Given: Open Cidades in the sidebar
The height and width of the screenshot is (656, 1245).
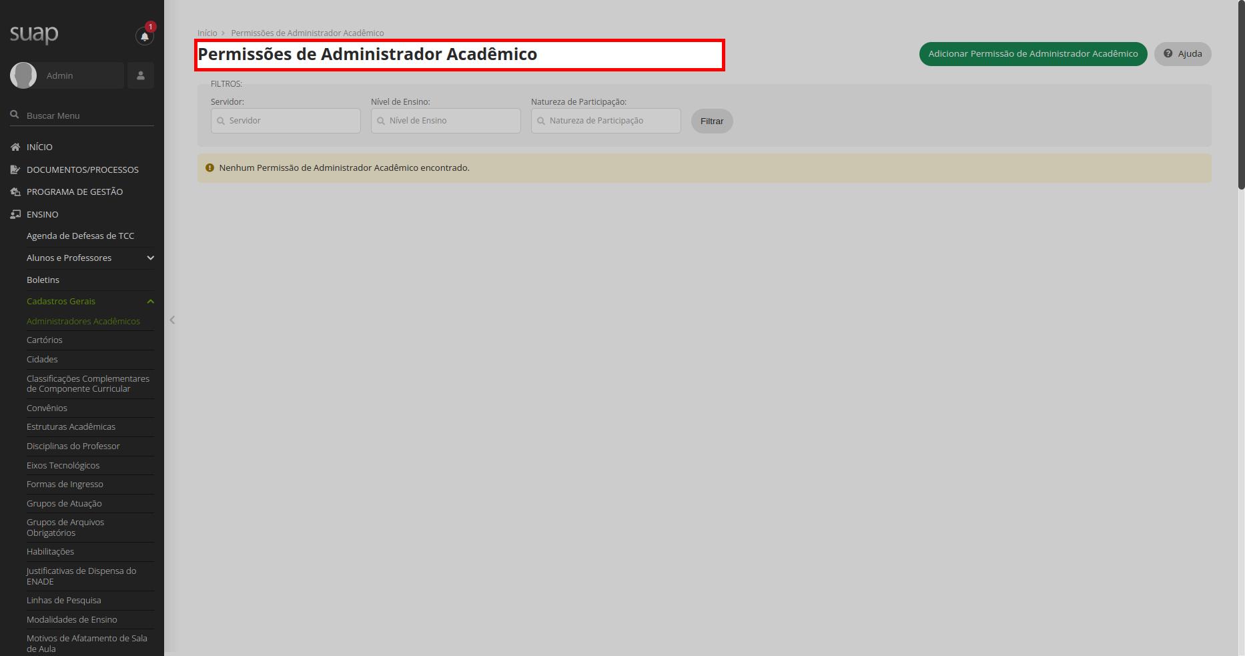Looking at the screenshot, I should (x=42, y=359).
